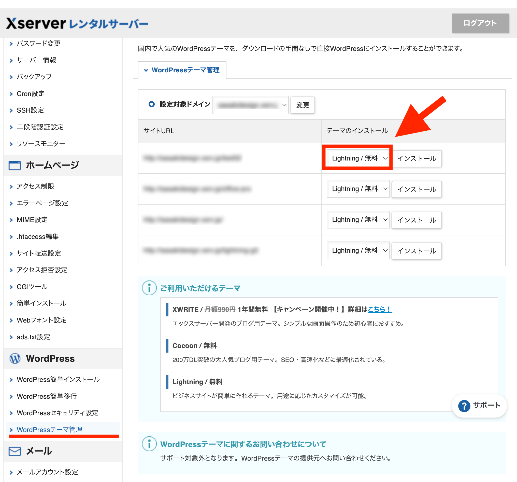The height and width of the screenshot is (482, 517).
Task: Open 二段階認証設定 in the sidebar
Action: click(x=40, y=127)
